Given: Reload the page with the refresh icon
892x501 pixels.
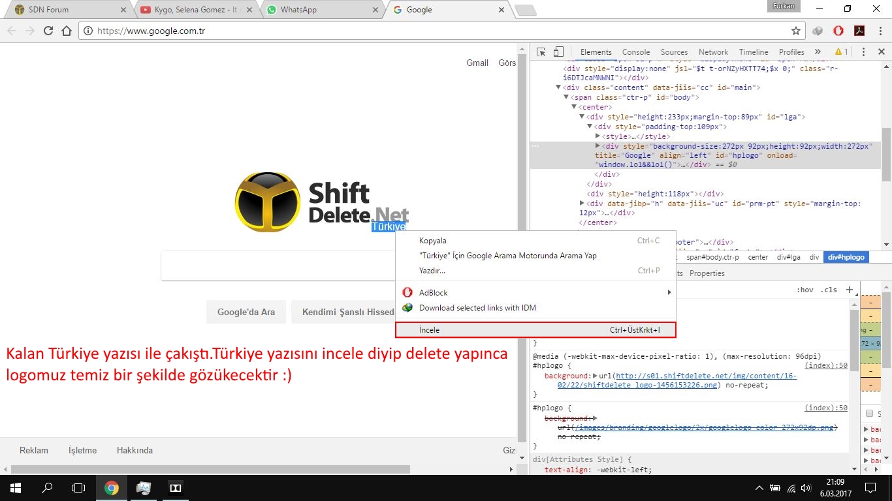Looking at the screenshot, I should coord(48,31).
